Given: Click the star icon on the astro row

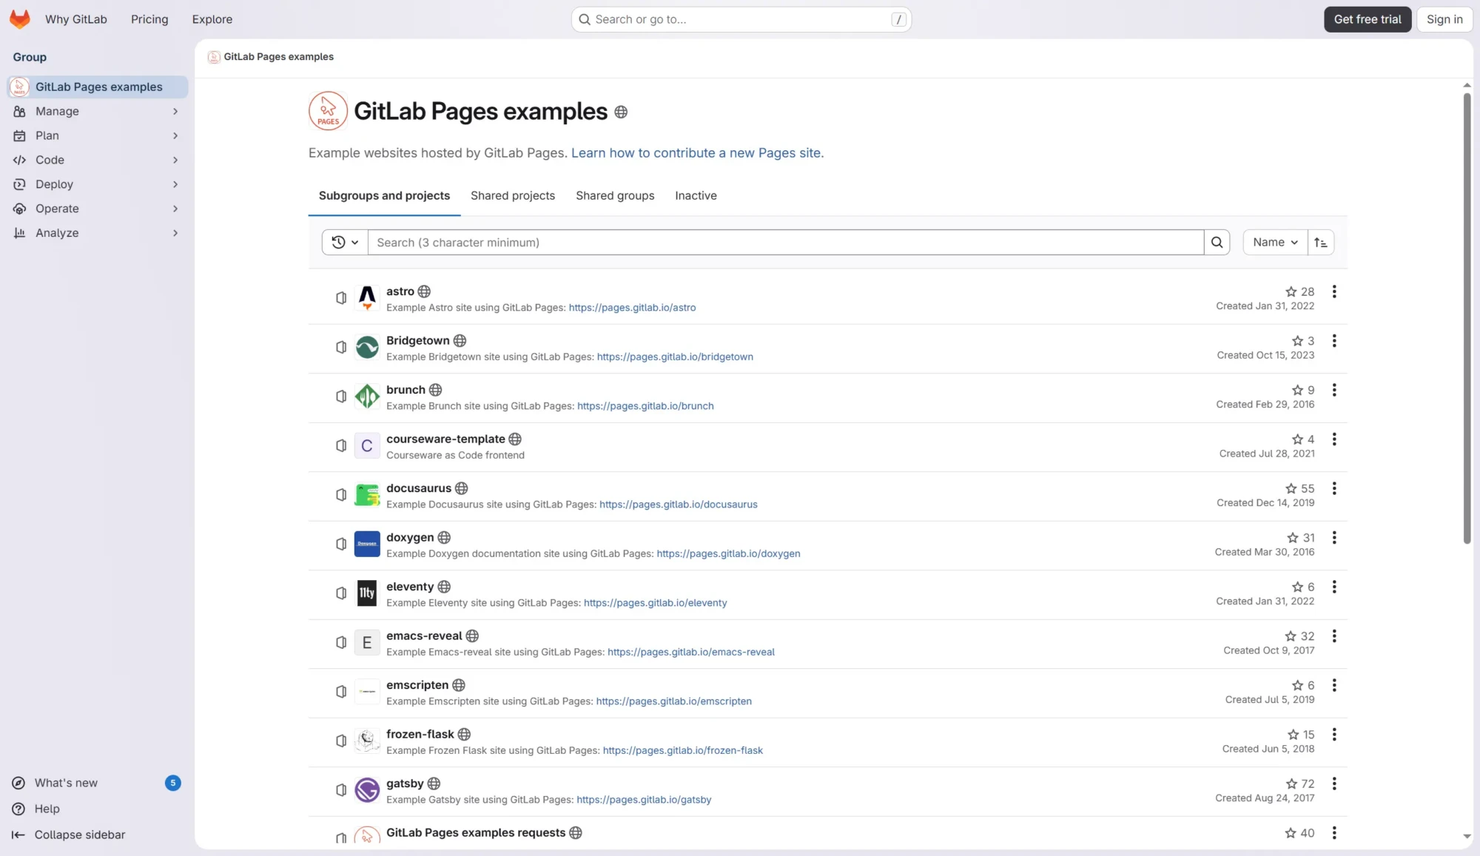Looking at the screenshot, I should click(x=1291, y=291).
